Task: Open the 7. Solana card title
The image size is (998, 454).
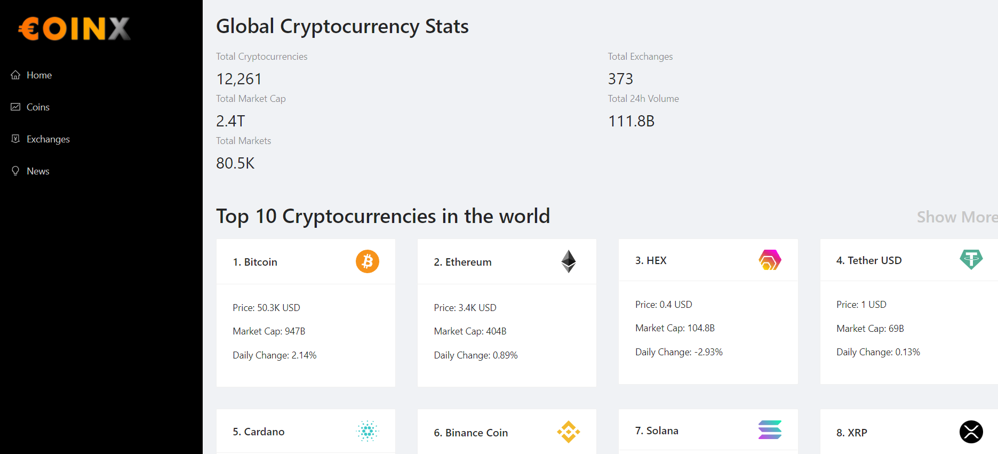Action: 657,431
